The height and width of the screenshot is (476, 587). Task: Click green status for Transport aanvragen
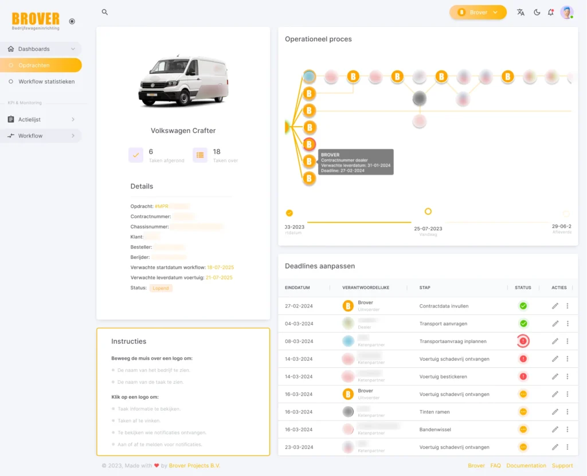pyautogui.click(x=523, y=324)
